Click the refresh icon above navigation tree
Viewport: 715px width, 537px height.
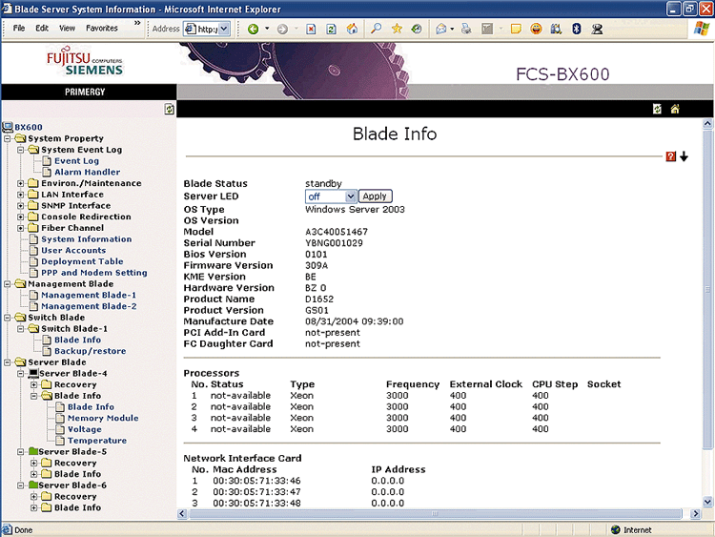169,109
